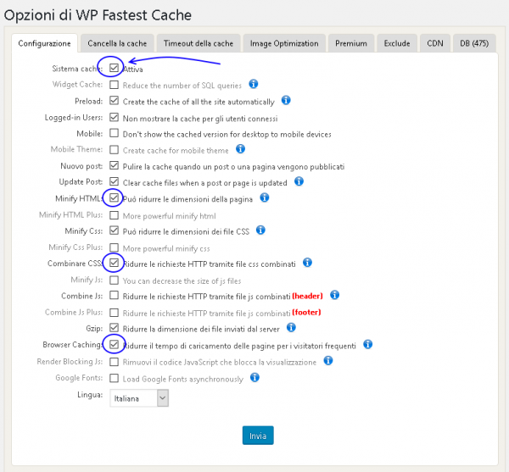Viewport: 509px width, 472px height.
Task: Toggle Minify Css checkbox
Action: tap(114, 230)
